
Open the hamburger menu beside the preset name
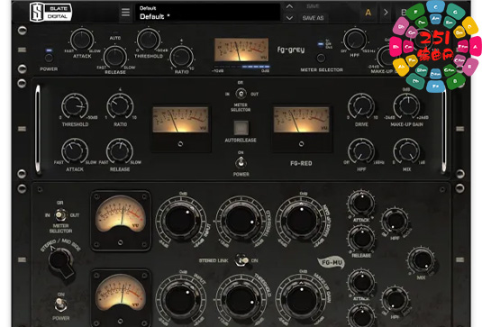pos(125,13)
